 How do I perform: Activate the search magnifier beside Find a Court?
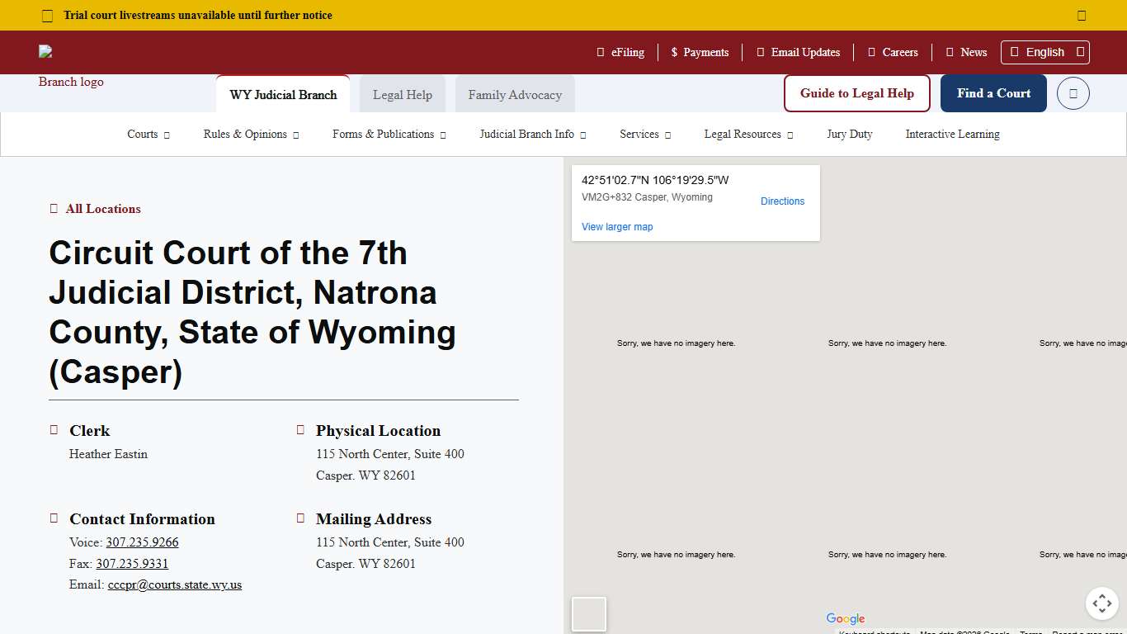tap(1073, 93)
